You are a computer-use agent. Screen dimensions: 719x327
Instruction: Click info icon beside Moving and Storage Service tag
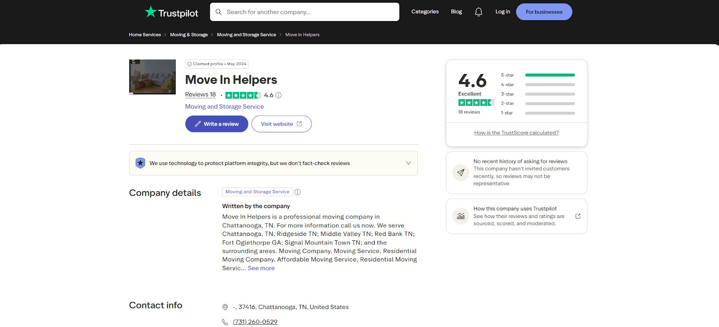[297, 192]
